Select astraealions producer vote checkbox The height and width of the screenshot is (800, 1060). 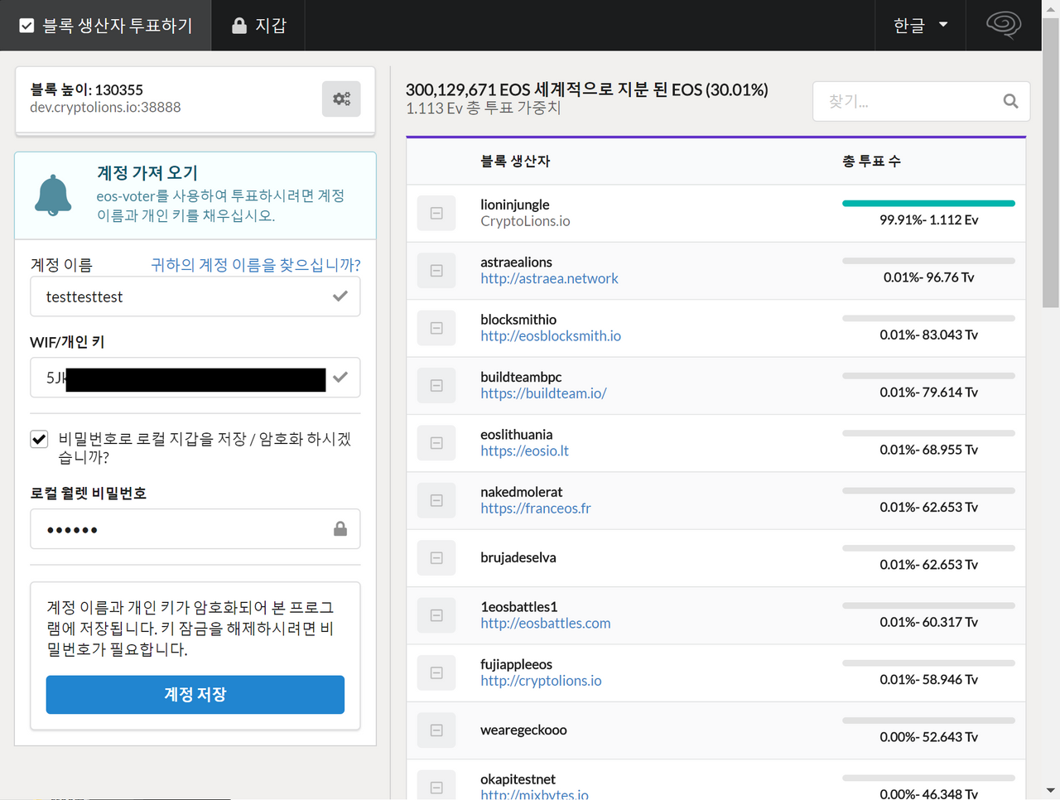click(436, 271)
